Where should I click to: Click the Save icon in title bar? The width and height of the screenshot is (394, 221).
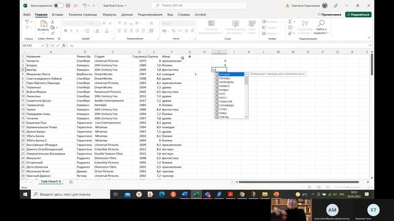(68, 6)
